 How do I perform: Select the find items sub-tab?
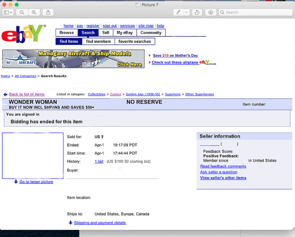[69, 41]
